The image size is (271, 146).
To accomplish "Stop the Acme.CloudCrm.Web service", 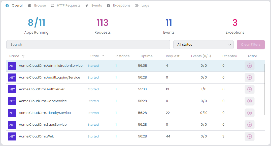I will coord(249,136).
